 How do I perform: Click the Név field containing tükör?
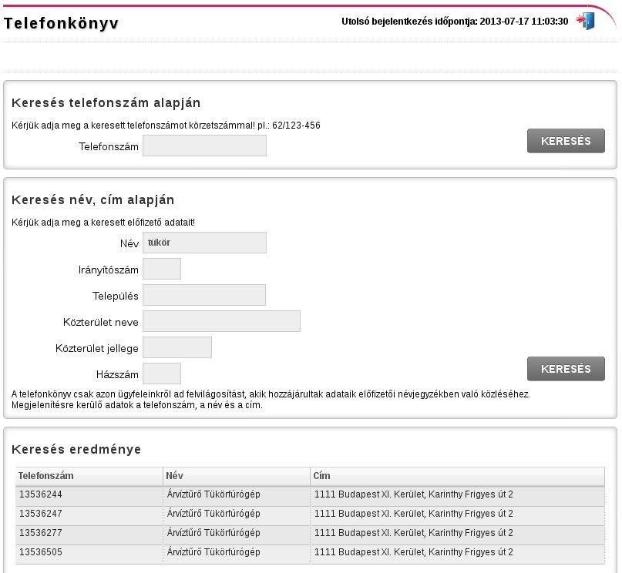pos(205,243)
